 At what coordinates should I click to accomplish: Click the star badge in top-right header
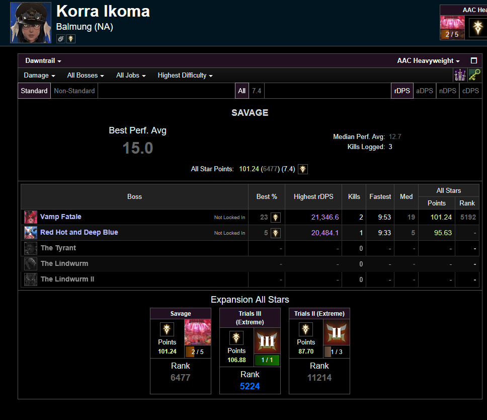[477, 27]
